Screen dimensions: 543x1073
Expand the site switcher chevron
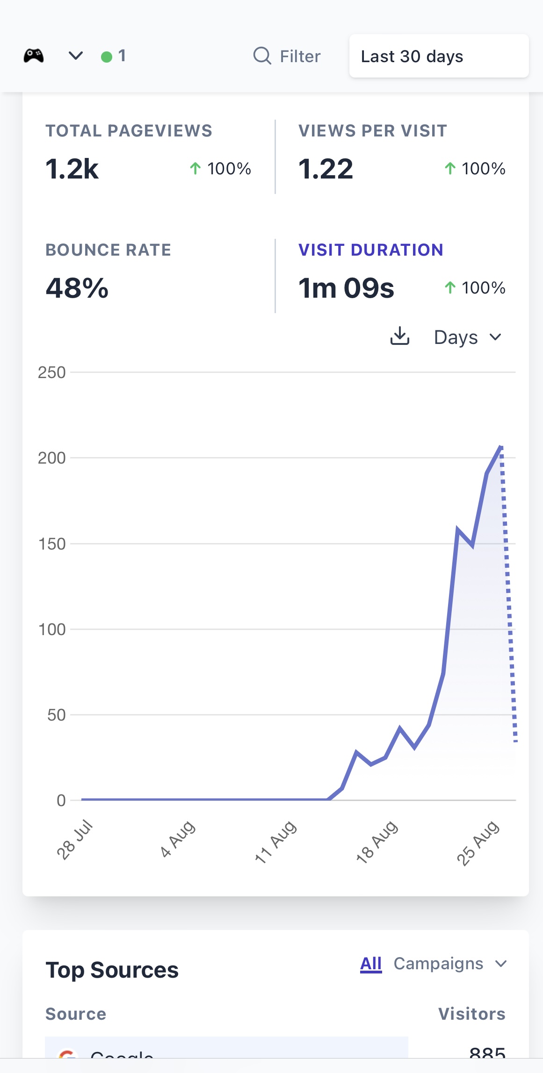click(x=76, y=56)
